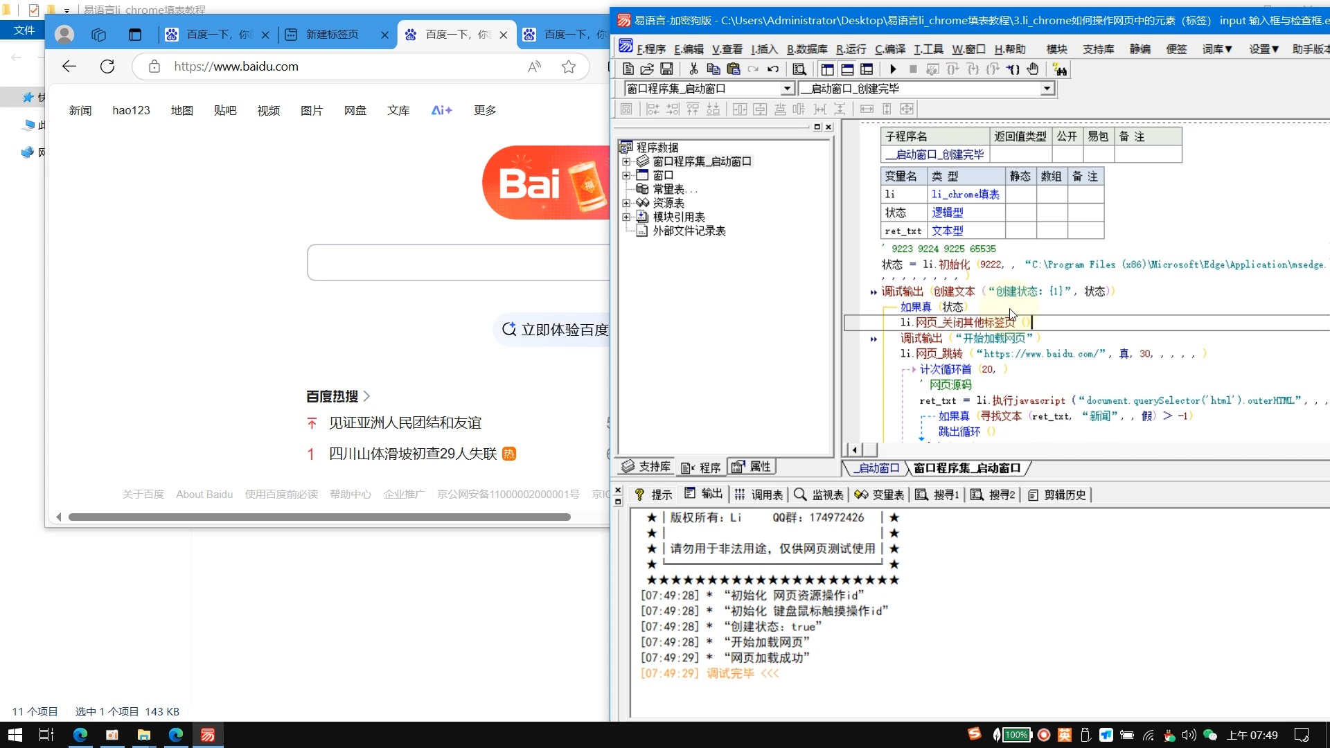Click the breakpoint hand icon

pos(1033,69)
